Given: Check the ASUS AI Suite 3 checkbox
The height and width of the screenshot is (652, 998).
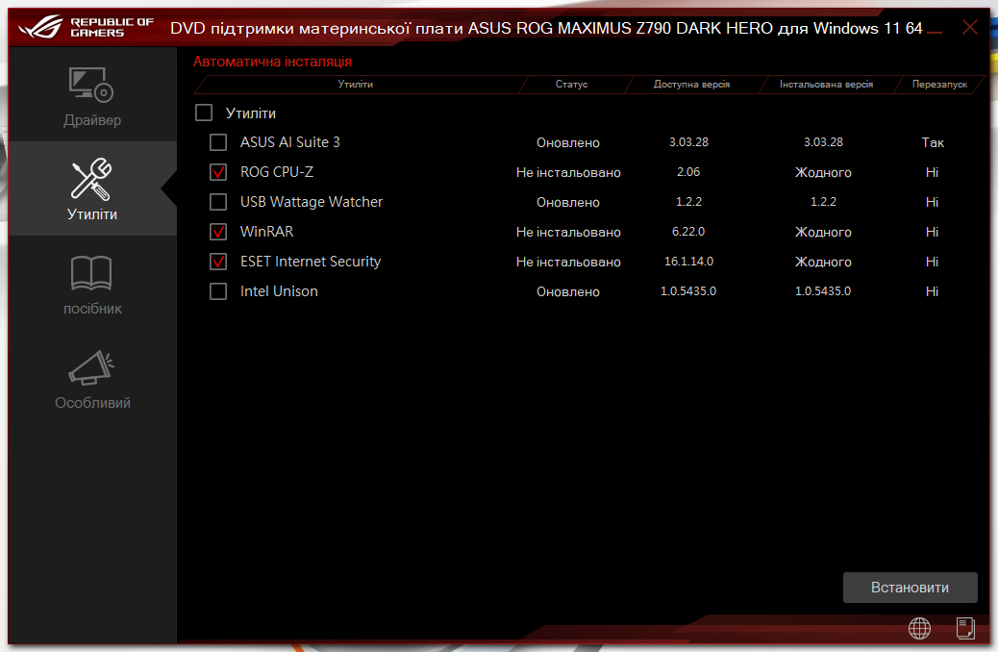Looking at the screenshot, I should click(x=217, y=141).
